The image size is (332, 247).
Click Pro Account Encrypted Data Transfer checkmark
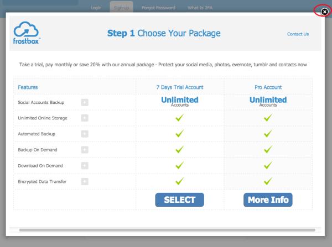[x=268, y=181]
